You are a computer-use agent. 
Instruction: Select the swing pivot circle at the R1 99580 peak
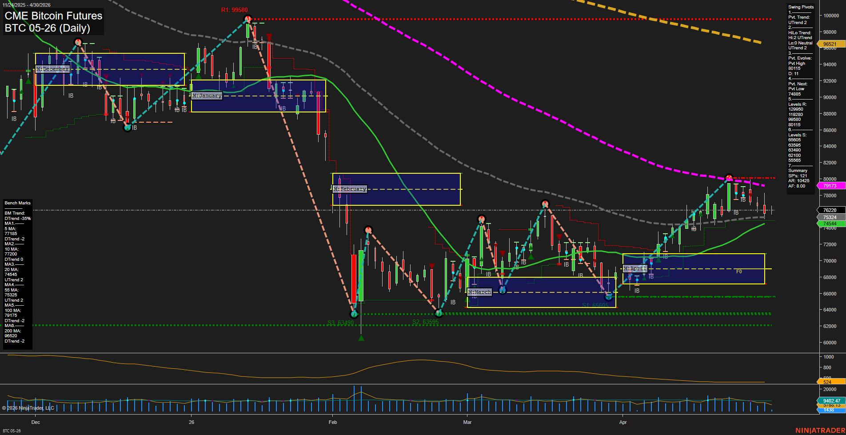[x=248, y=19]
